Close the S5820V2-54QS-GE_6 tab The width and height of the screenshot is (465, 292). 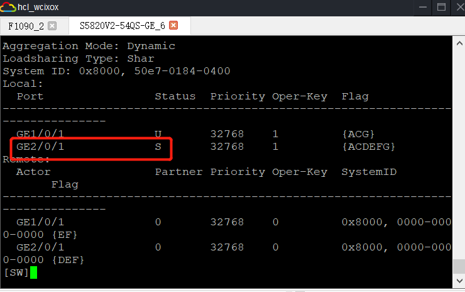(173, 25)
